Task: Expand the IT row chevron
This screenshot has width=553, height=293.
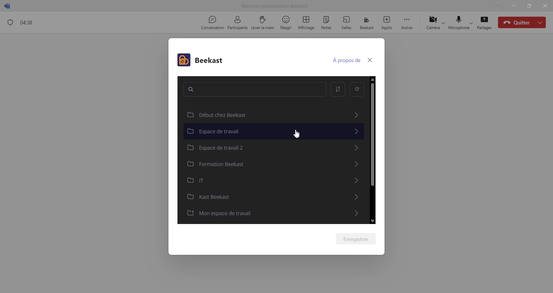Action: (x=357, y=181)
